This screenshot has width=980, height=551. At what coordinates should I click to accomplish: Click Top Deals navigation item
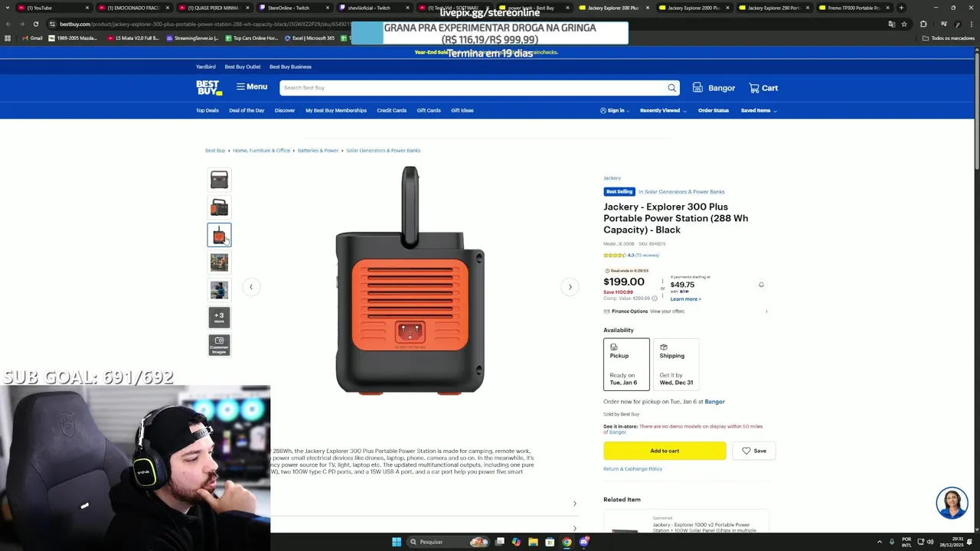(x=207, y=110)
